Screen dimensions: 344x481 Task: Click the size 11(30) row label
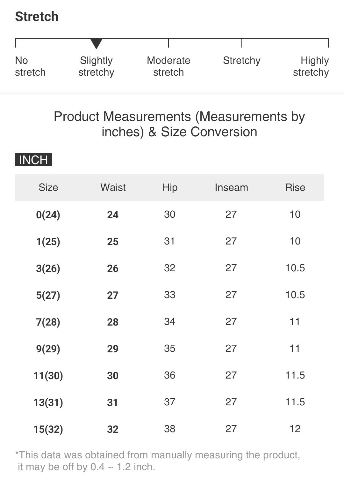(48, 376)
